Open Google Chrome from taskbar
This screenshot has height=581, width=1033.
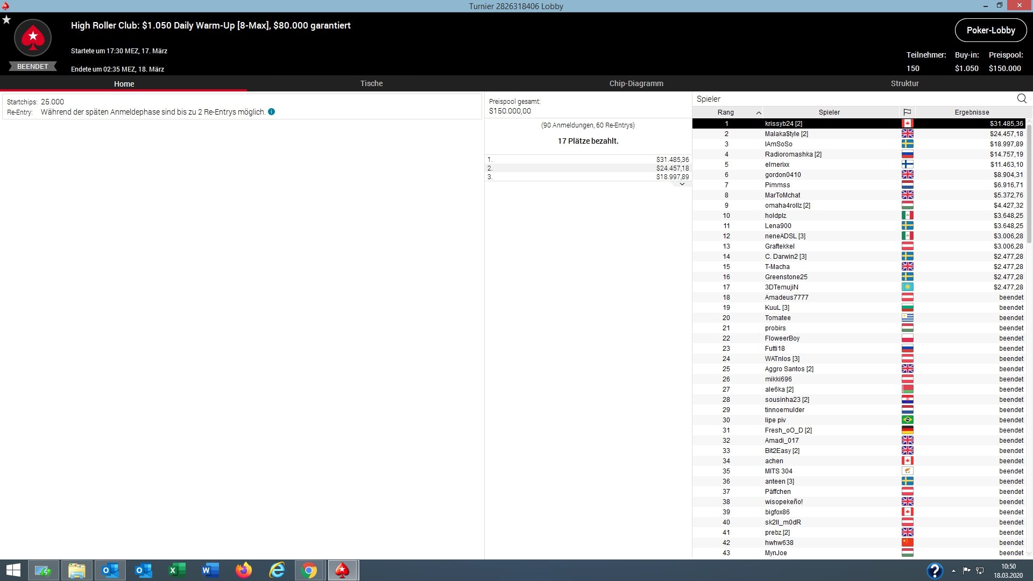click(x=309, y=570)
